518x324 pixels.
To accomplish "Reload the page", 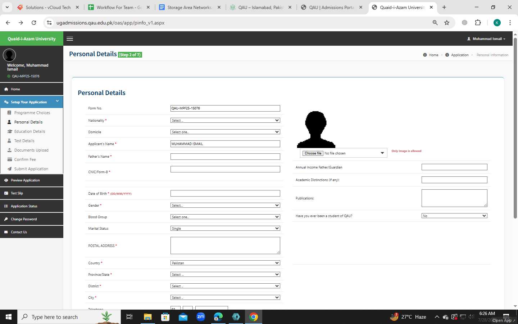I will pyautogui.click(x=34, y=23).
